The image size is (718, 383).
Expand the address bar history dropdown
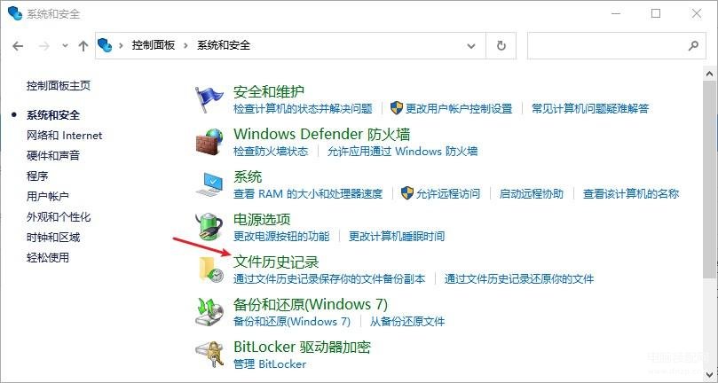[470, 46]
